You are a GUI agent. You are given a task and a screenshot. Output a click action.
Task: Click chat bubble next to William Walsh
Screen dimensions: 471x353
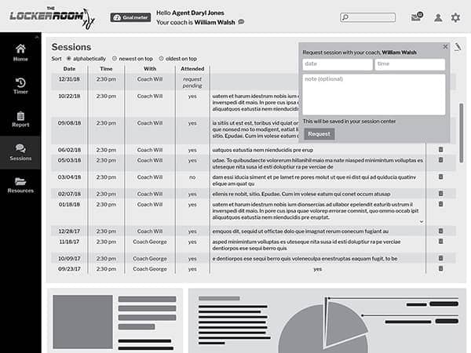point(241,23)
